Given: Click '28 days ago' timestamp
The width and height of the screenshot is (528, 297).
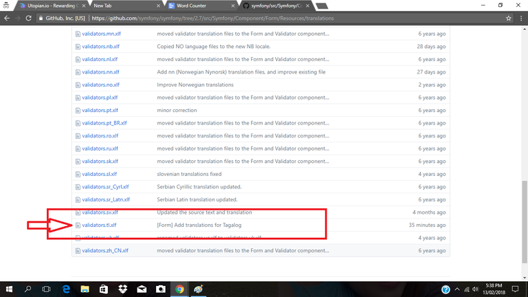Looking at the screenshot, I should click(431, 47).
